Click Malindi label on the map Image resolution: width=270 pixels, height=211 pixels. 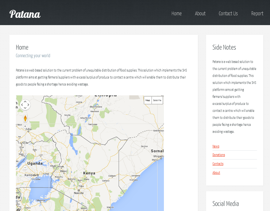[x=110, y=207]
